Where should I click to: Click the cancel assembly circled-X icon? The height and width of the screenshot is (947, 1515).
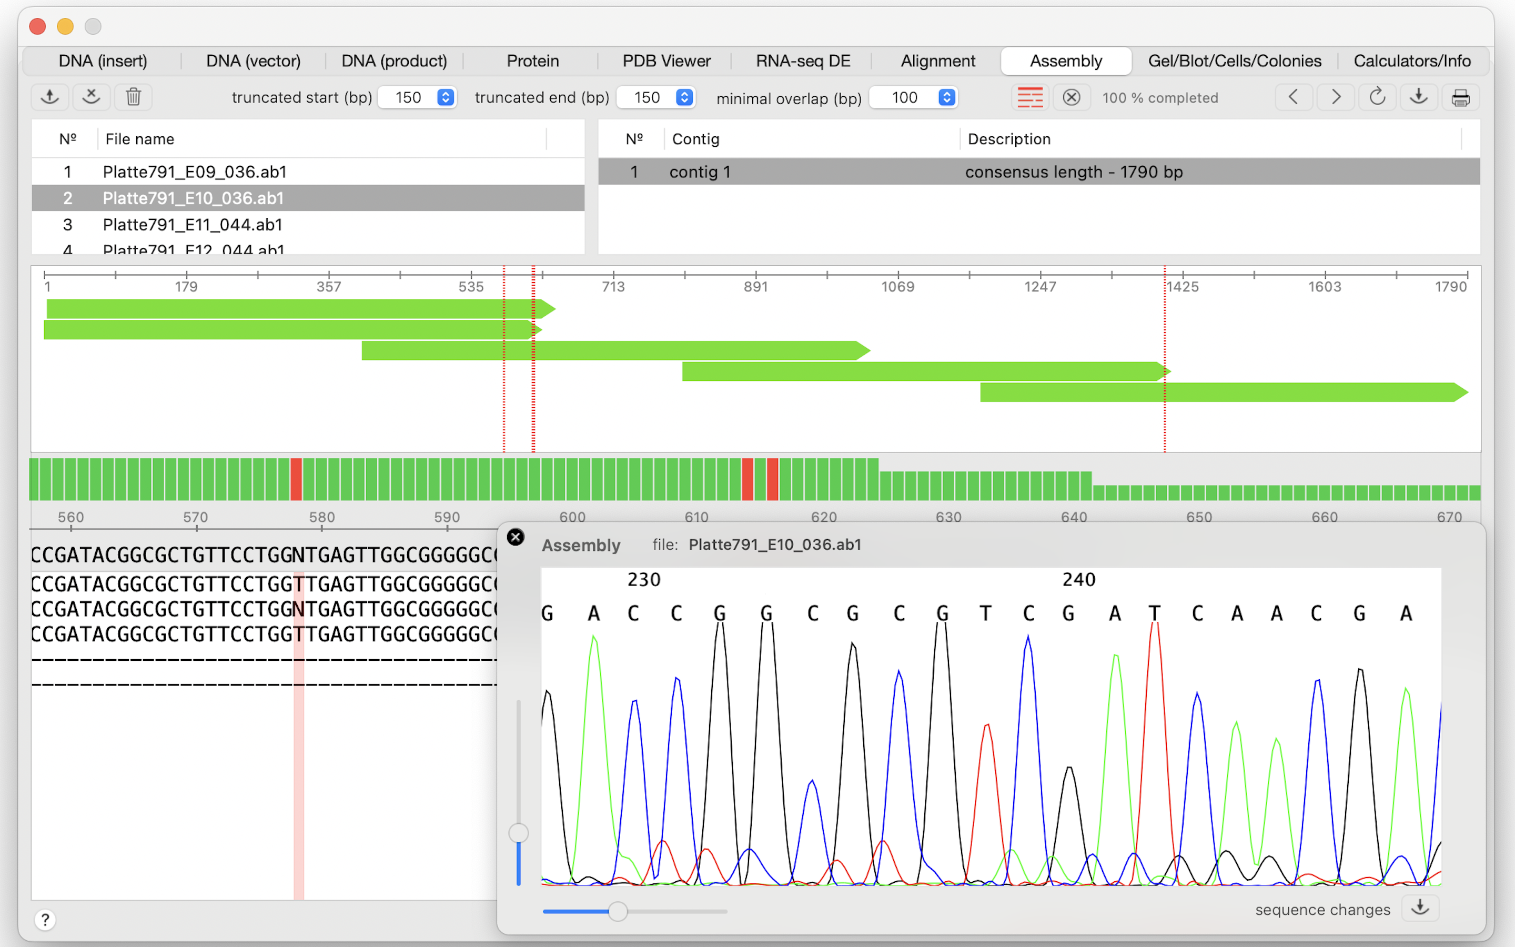click(1071, 98)
